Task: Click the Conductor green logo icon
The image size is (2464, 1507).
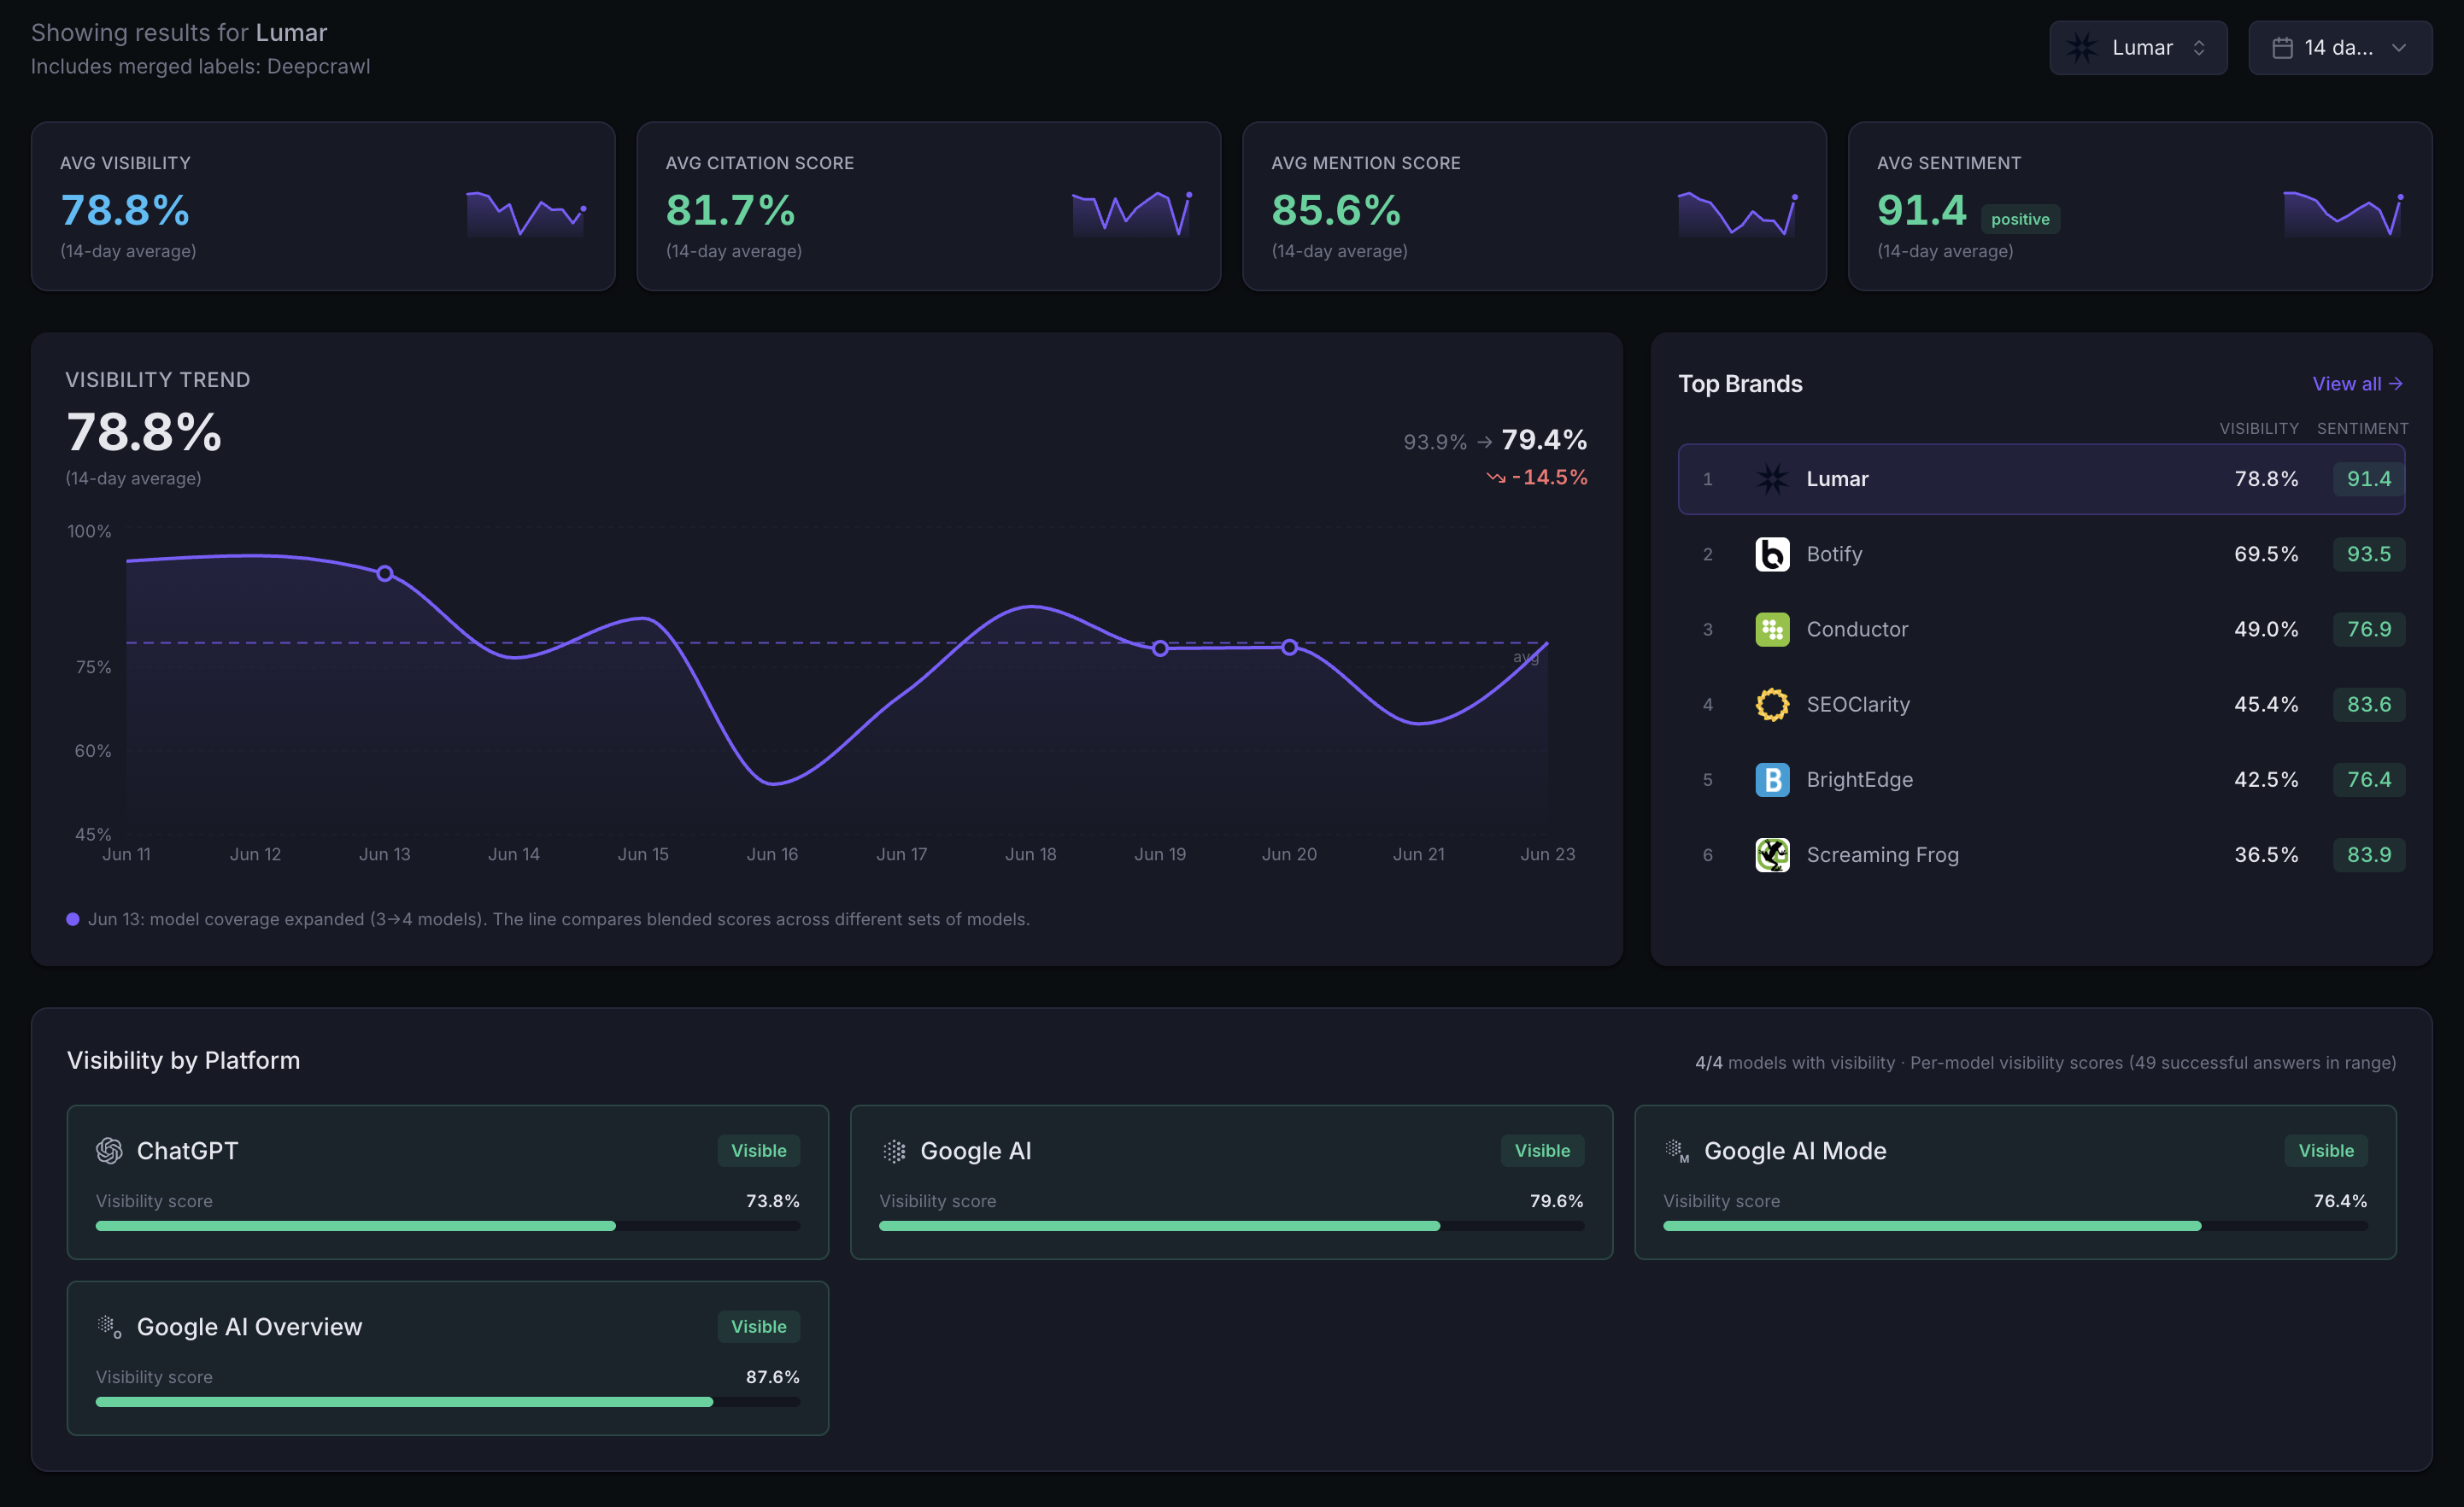Action: [x=1772, y=629]
